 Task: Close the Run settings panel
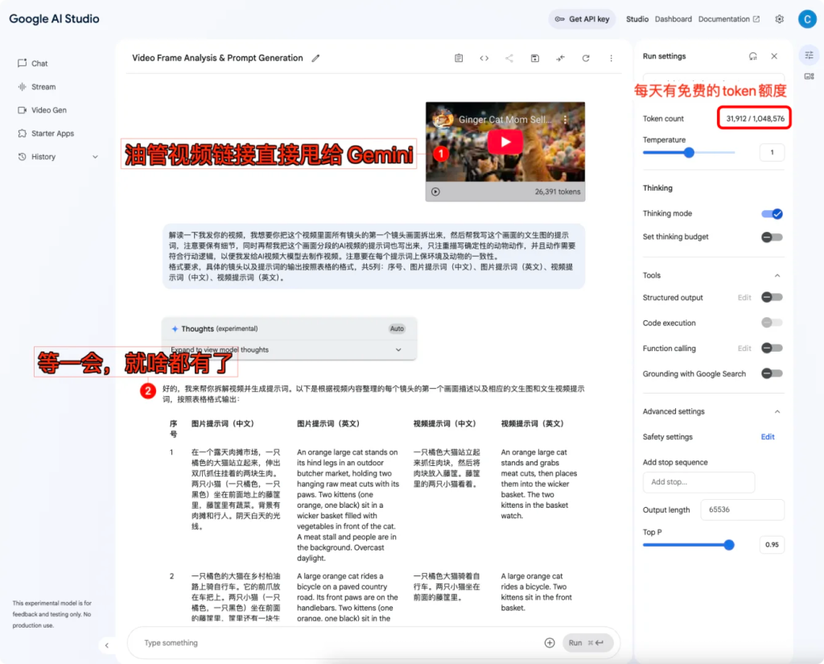(774, 56)
